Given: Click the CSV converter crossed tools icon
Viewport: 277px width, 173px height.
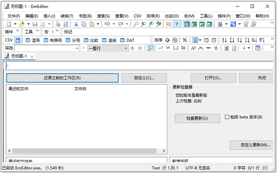Looking at the screenshot, I should [x=185, y=40].
